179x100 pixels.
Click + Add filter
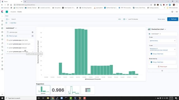(13, 23)
